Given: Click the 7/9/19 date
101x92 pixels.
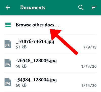Looking at the screenshot, I should pos(90,47).
